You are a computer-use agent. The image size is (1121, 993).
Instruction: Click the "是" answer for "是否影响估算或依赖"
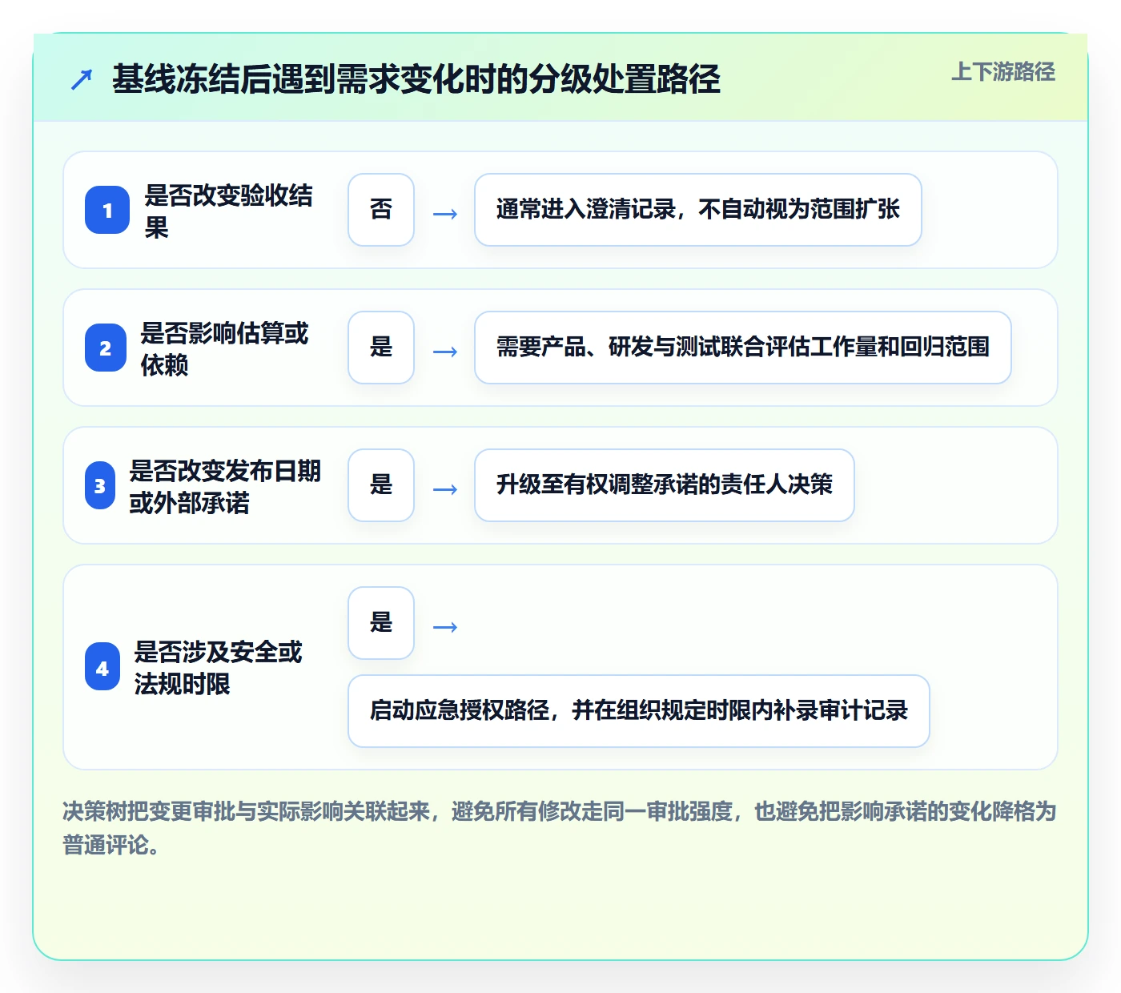381,348
